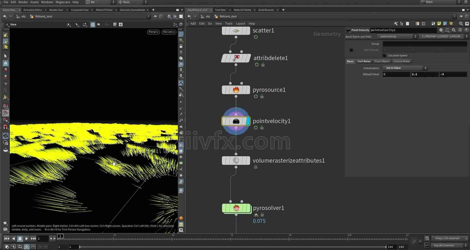The height and width of the screenshot is (250, 470).
Task: Open the Key All Channels dropdown
Action: click(x=450, y=245)
